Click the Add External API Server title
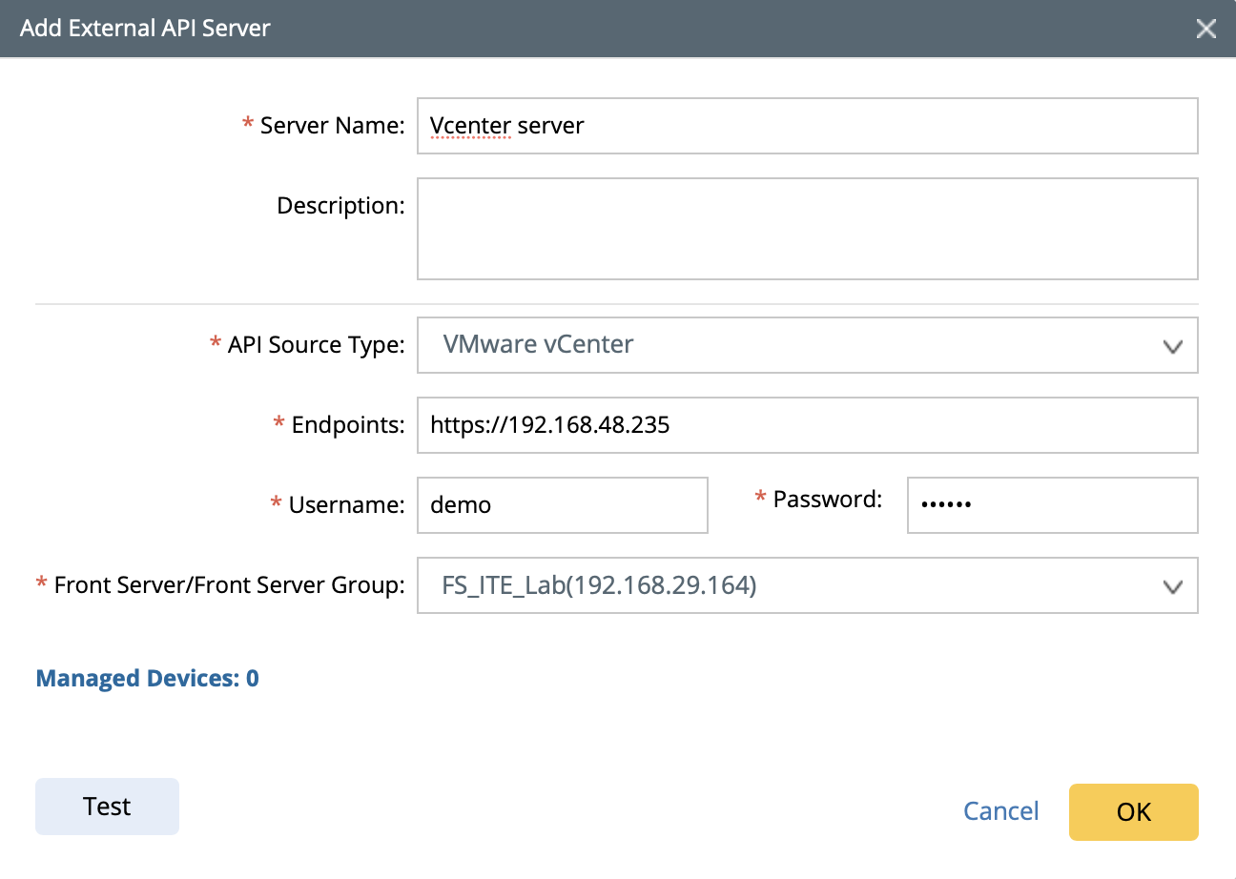1236x879 pixels. point(145,29)
